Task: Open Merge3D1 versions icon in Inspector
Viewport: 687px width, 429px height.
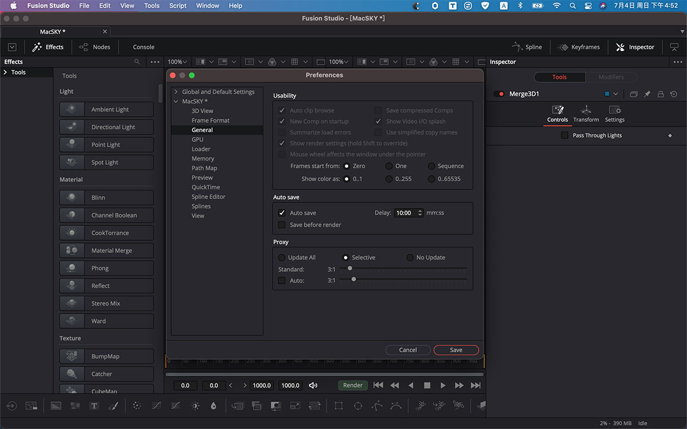Action: [633, 94]
